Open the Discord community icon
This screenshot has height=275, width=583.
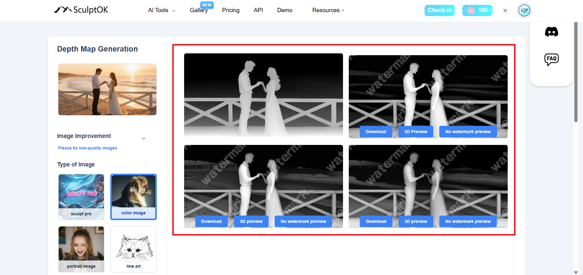pyautogui.click(x=551, y=32)
